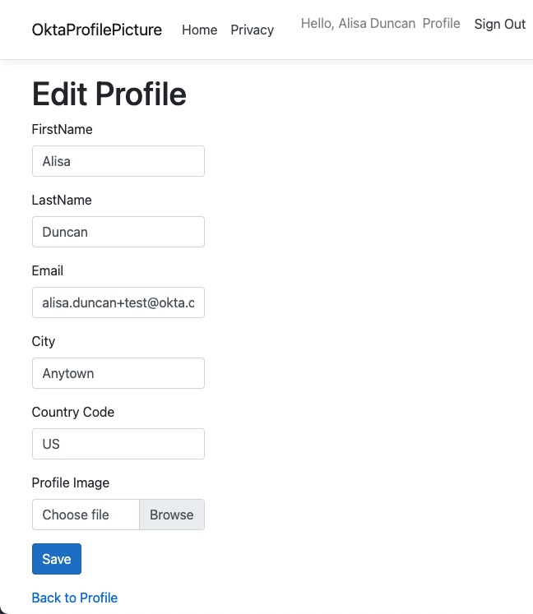Save the profile changes

click(x=56, y=559)
